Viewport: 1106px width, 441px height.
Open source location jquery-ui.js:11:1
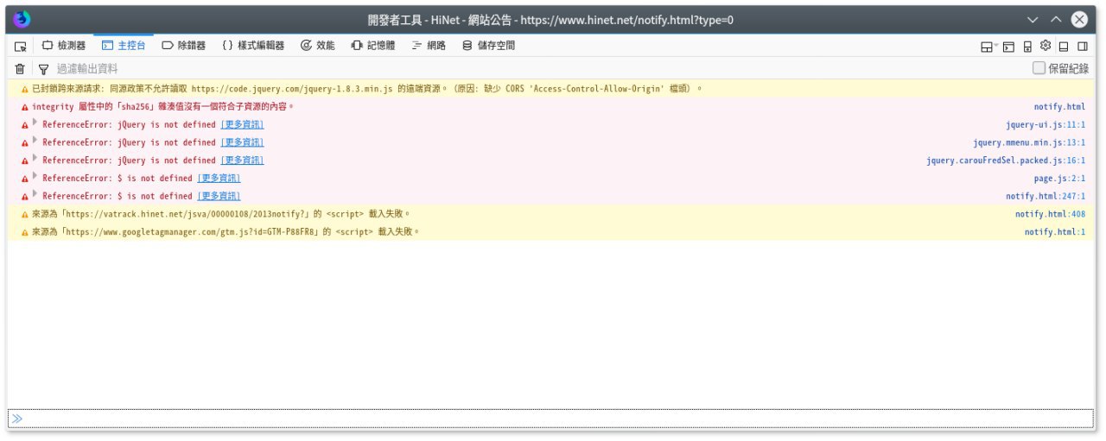click(1046, 125)
